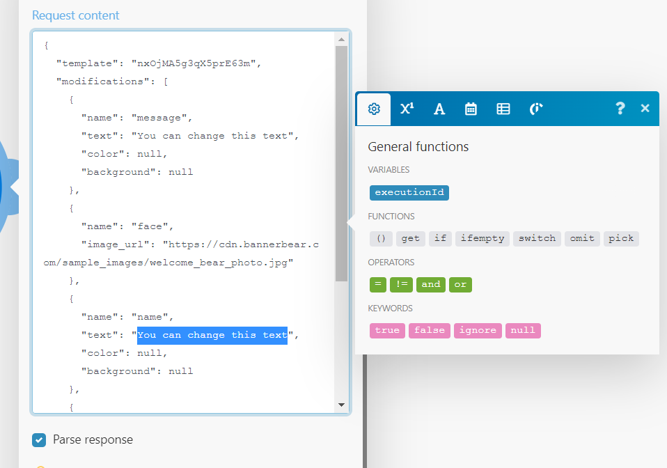
Task: Insert the ignore keyword
Action: coord(478,330)
